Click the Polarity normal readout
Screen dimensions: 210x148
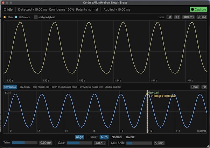pos(87,9)
